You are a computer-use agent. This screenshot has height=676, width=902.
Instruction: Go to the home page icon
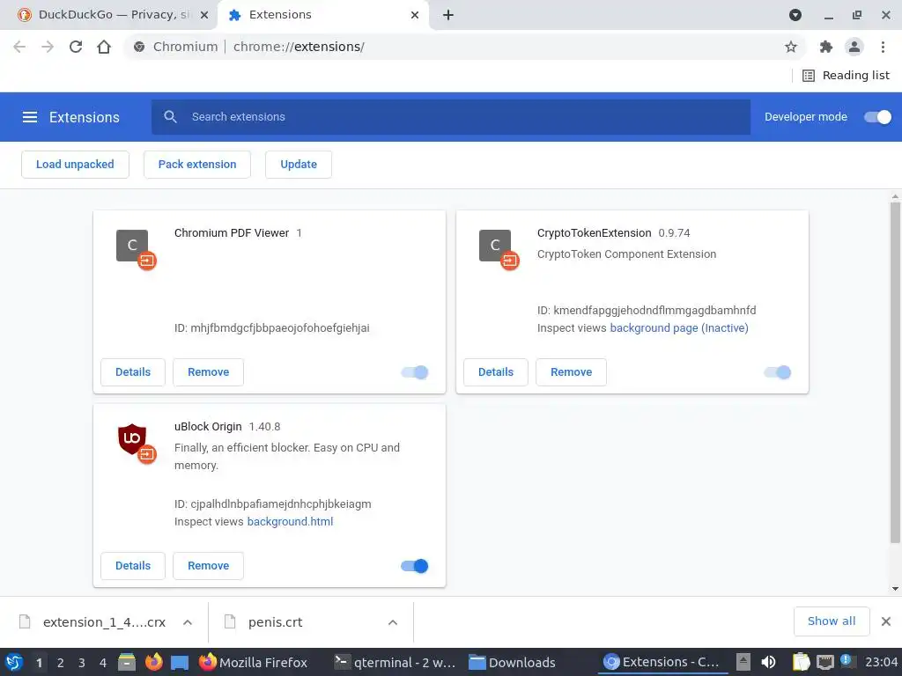tap(104, 47)
